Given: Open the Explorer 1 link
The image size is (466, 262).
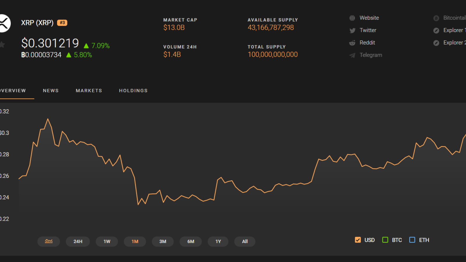Looking at the screenshot, I should [454, 30].
